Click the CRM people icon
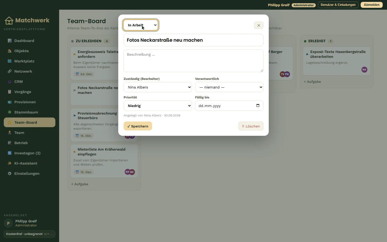Viewport: 387px width, 242px height. [10, 81]
